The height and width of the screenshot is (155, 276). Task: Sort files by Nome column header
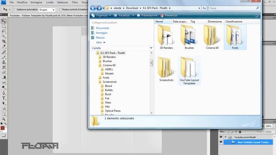[163, 22]
